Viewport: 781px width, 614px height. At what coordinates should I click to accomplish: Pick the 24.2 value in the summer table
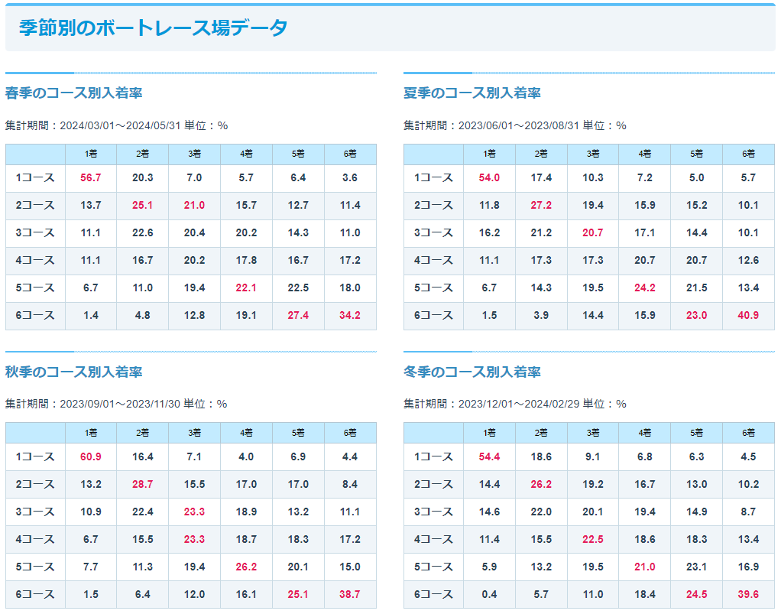644,288
